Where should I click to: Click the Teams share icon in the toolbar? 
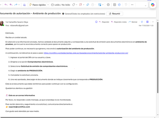[24, 5]
